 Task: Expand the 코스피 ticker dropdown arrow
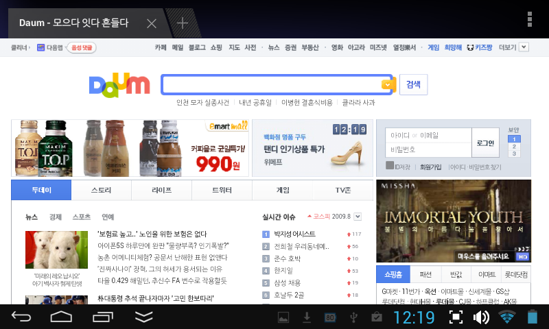click(358, 217)
